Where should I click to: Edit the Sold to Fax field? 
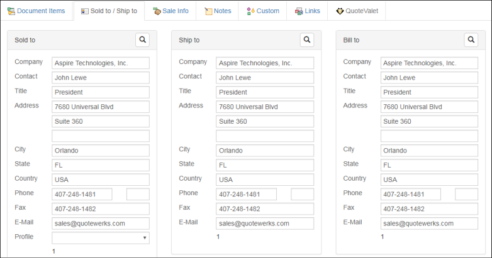[101, 208]
